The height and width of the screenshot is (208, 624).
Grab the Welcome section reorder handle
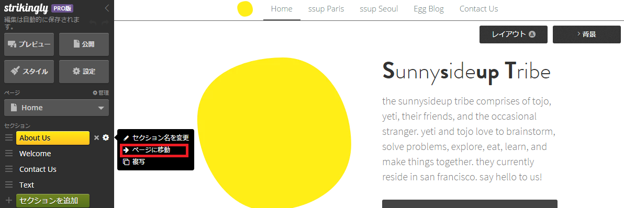(9, 154)
